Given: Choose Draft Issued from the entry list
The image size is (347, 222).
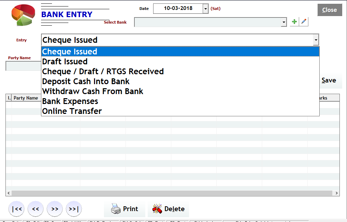Looking at the screenshot, I should (x=181, y=62).
